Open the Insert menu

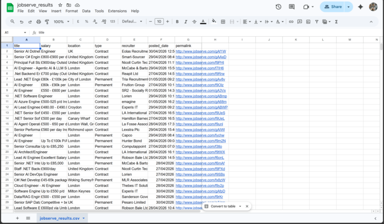tap(56, 11)
